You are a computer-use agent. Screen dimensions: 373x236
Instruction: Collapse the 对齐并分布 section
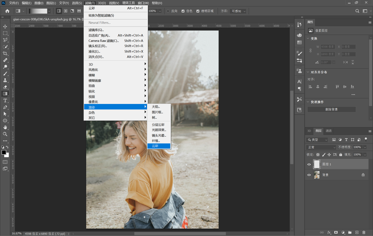308,72
